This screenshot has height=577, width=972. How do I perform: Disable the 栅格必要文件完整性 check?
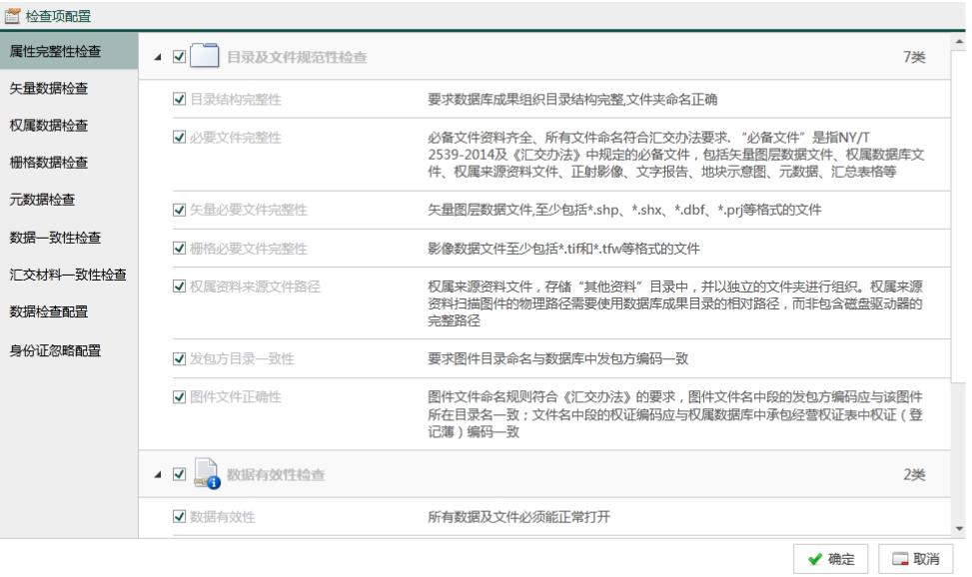pos(180,248)
